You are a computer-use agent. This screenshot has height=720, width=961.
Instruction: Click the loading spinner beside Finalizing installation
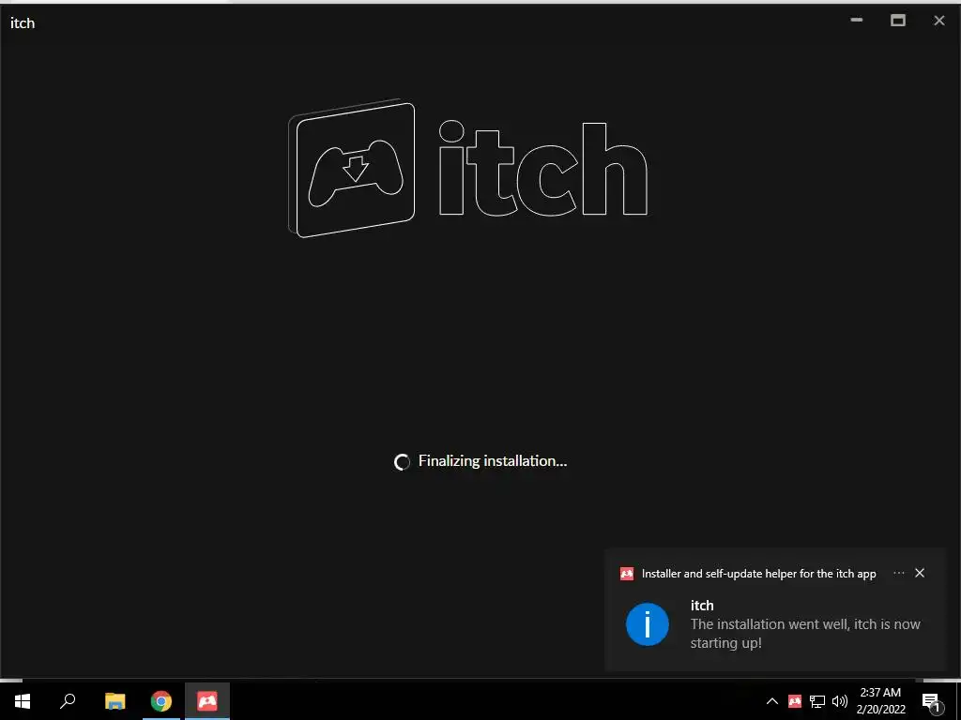coord(402,462)
